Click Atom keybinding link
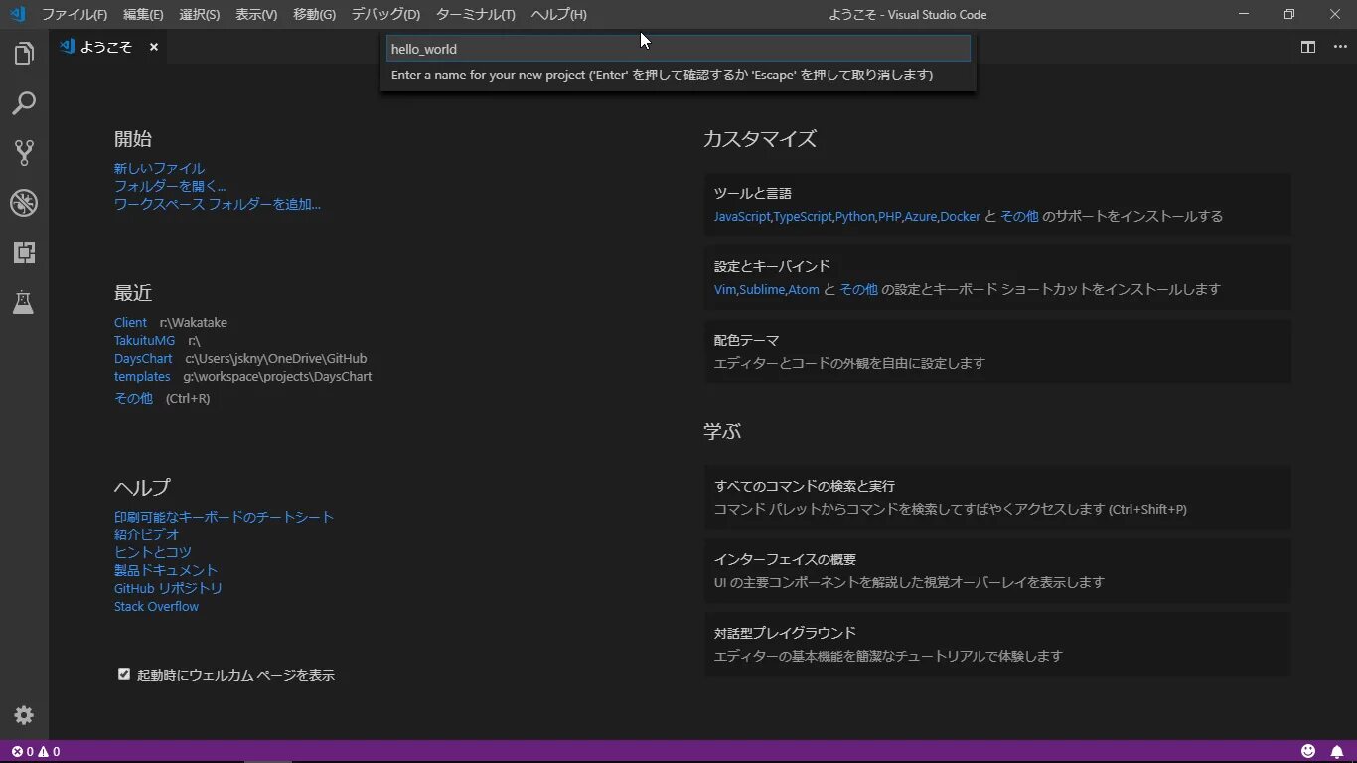The image size is (1357, 763). click(804, 289)
